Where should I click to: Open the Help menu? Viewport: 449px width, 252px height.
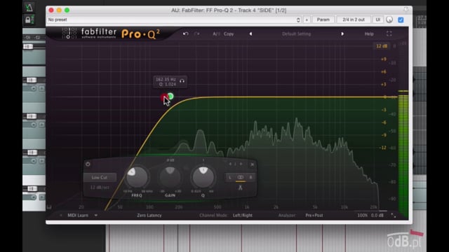(369, 34)
